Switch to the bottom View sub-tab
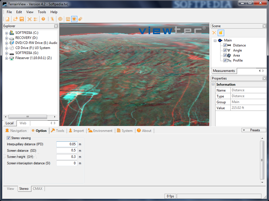 pyautogui.click(x=10, y=189)
